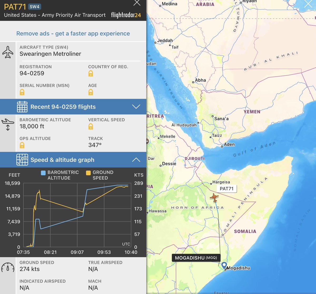
Task: Tap the Swearingen Metroliner aircraft name
Action: pos(50,54)
